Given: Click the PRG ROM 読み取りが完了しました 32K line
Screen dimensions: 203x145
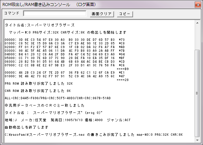Looking at the screenshot, I should click(39, 84).
